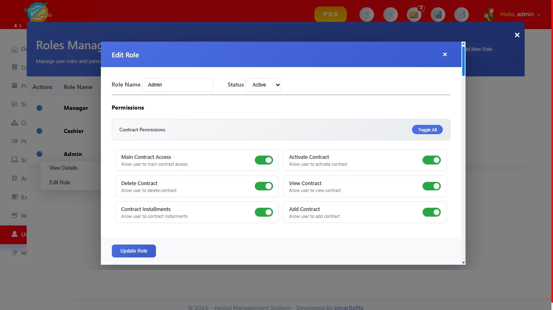Click the Role Name input field
Viewport: 553px width, 310px height.
177,85
